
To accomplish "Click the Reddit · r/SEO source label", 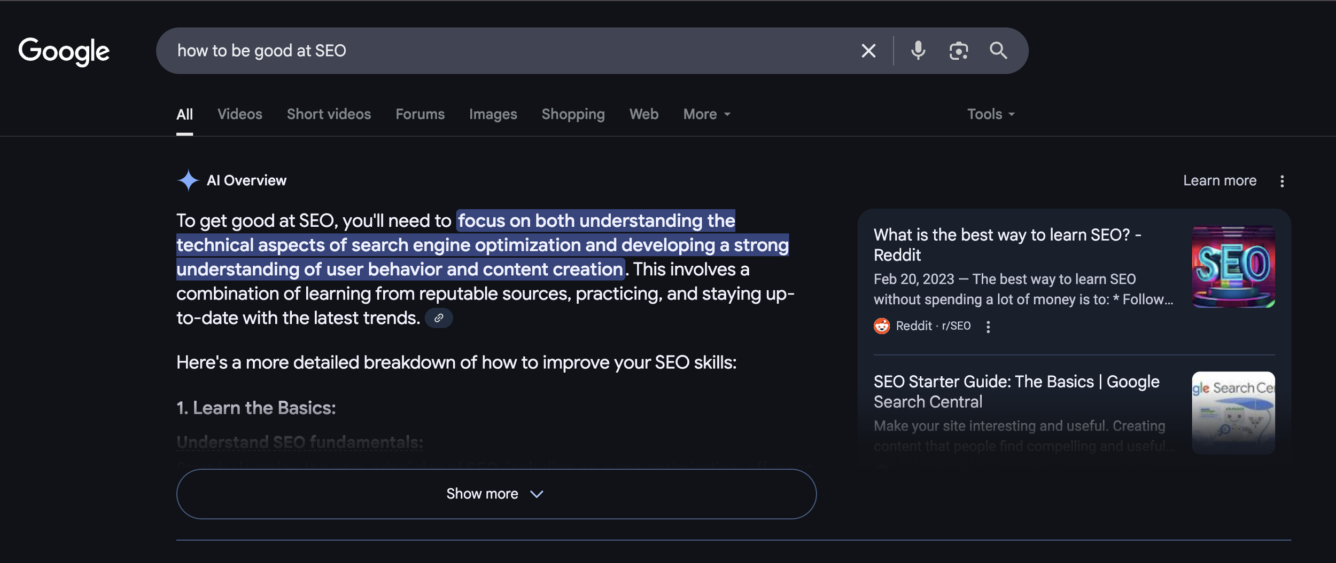I will (x=933, y=326).
